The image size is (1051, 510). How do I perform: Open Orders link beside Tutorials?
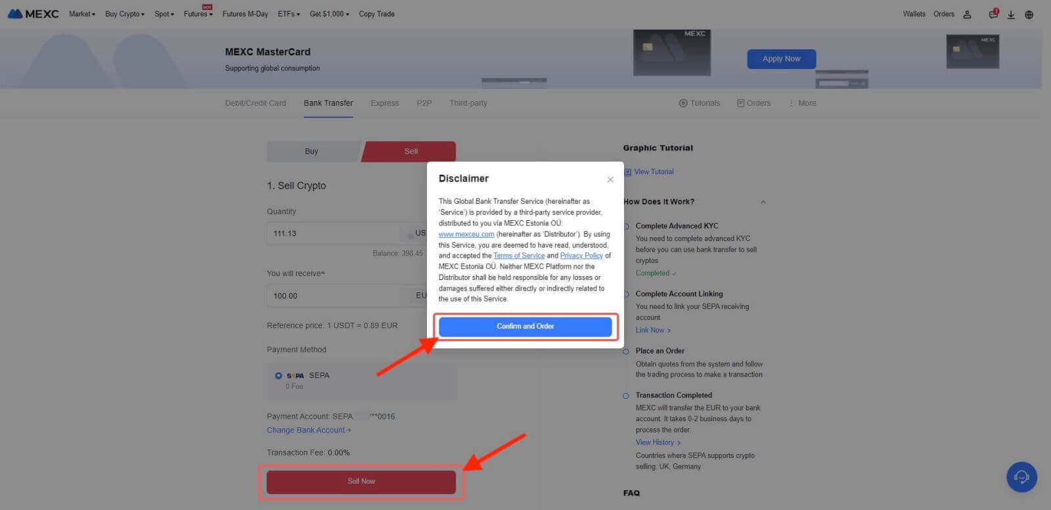pyautogui.click(x=753, y=103)
